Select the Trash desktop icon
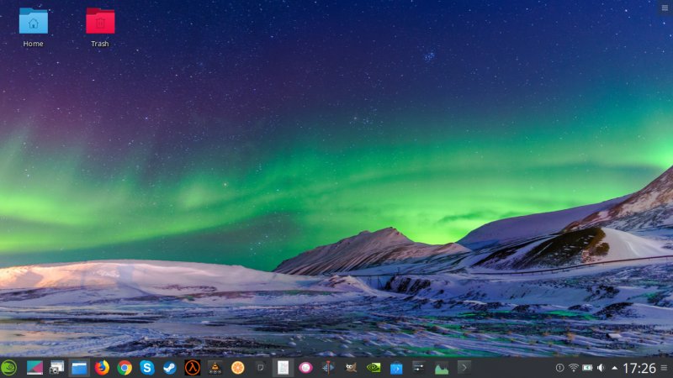Viewport: 673px width, 378px height. point(100,28)
